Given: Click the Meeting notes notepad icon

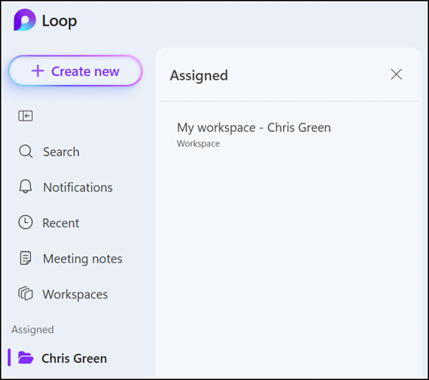Looking at the screenshot, I should click(25, 258).
